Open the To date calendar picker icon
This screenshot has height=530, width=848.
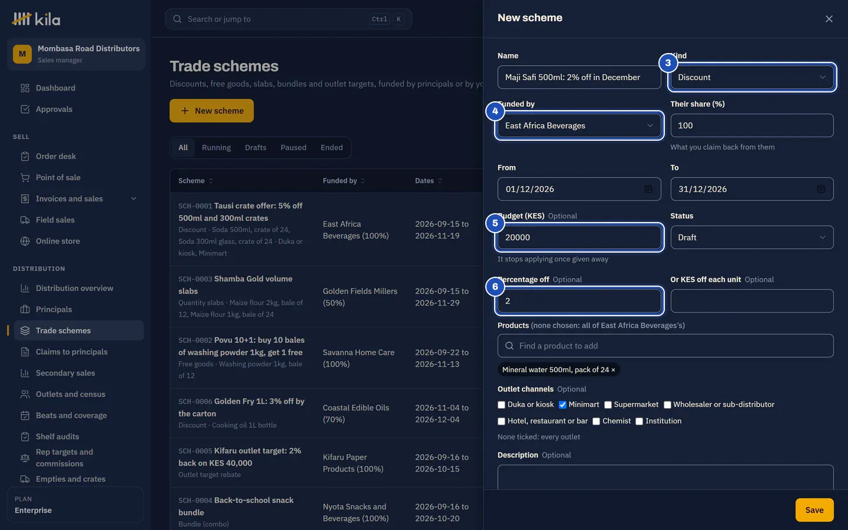820,189
